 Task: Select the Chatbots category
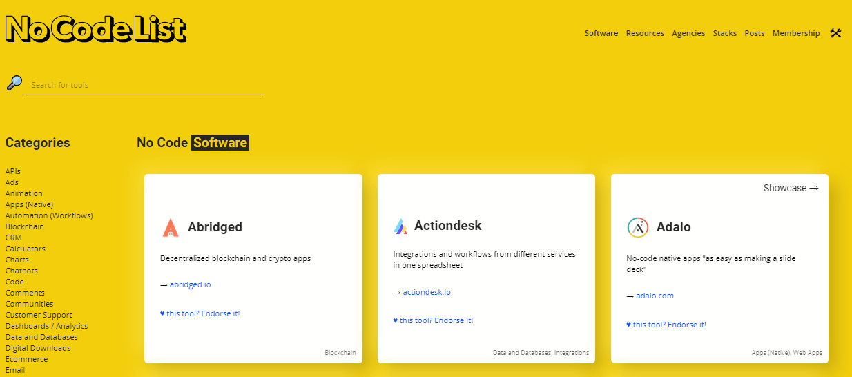click(x=21, y=271)
